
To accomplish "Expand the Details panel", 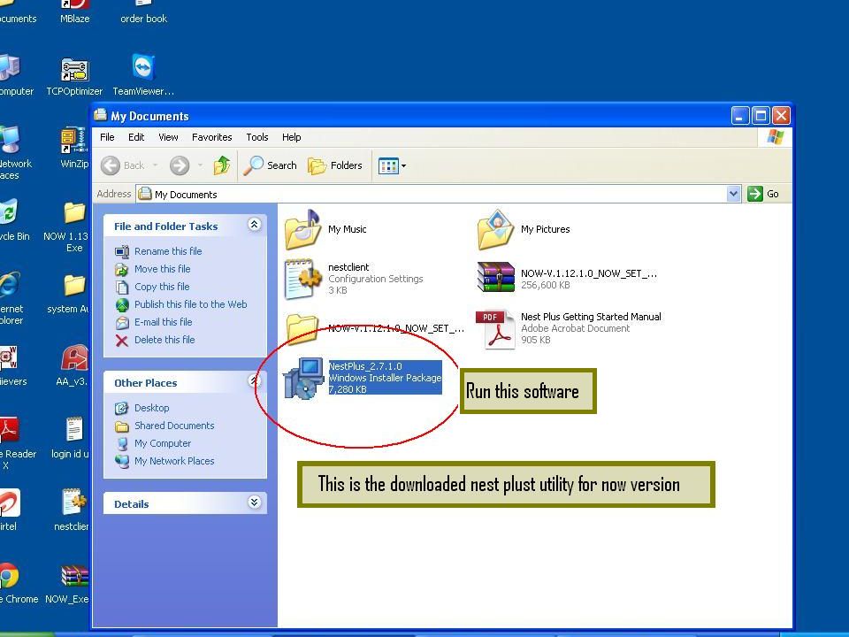I will [255, 503].
